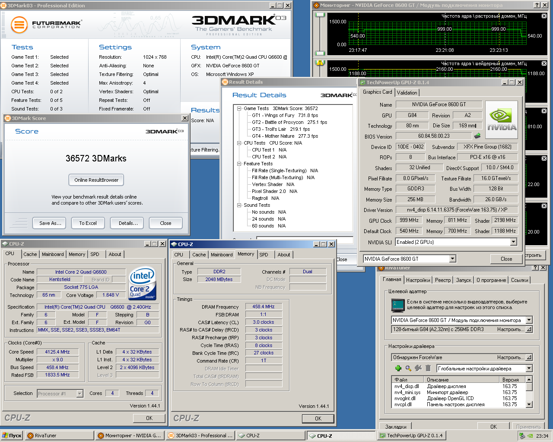
Task: Click the scroll-down arrow in RivaTuner file list
Action: [x=529, y=404]
